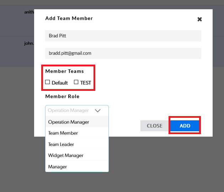Click the Member Teams heading
Viewport: 224px width, 192px height.
coord(64,71)
